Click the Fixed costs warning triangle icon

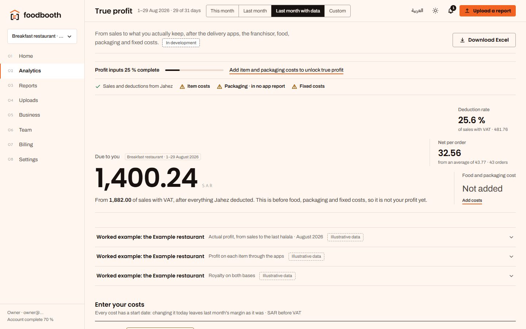(x=294, y=87)
